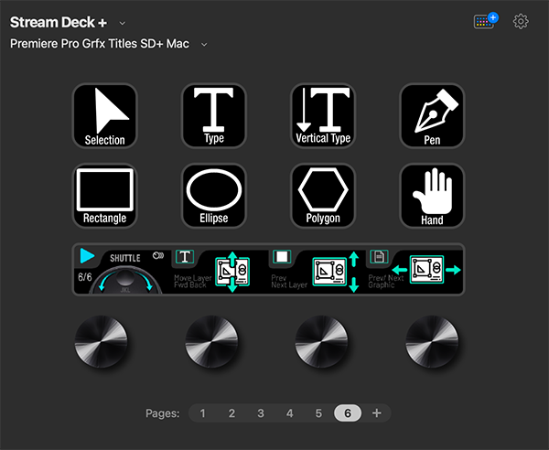The height and width of the screenshot is (450, 549).
Task: Click the Move Layer Fwd Back strip segment
Action: (x=220, y=270)
